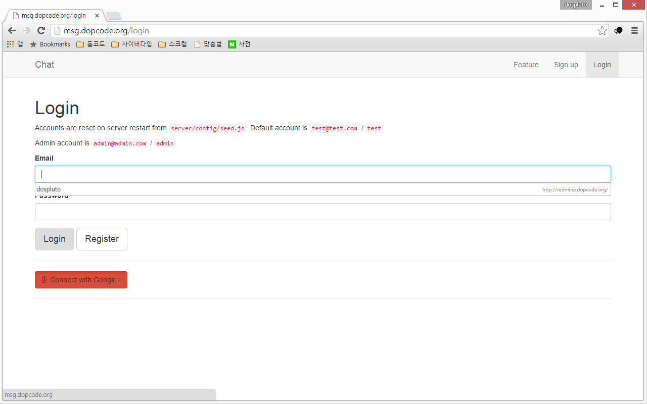Click the Login page heading
647x404 pixels.
point(57,108)
